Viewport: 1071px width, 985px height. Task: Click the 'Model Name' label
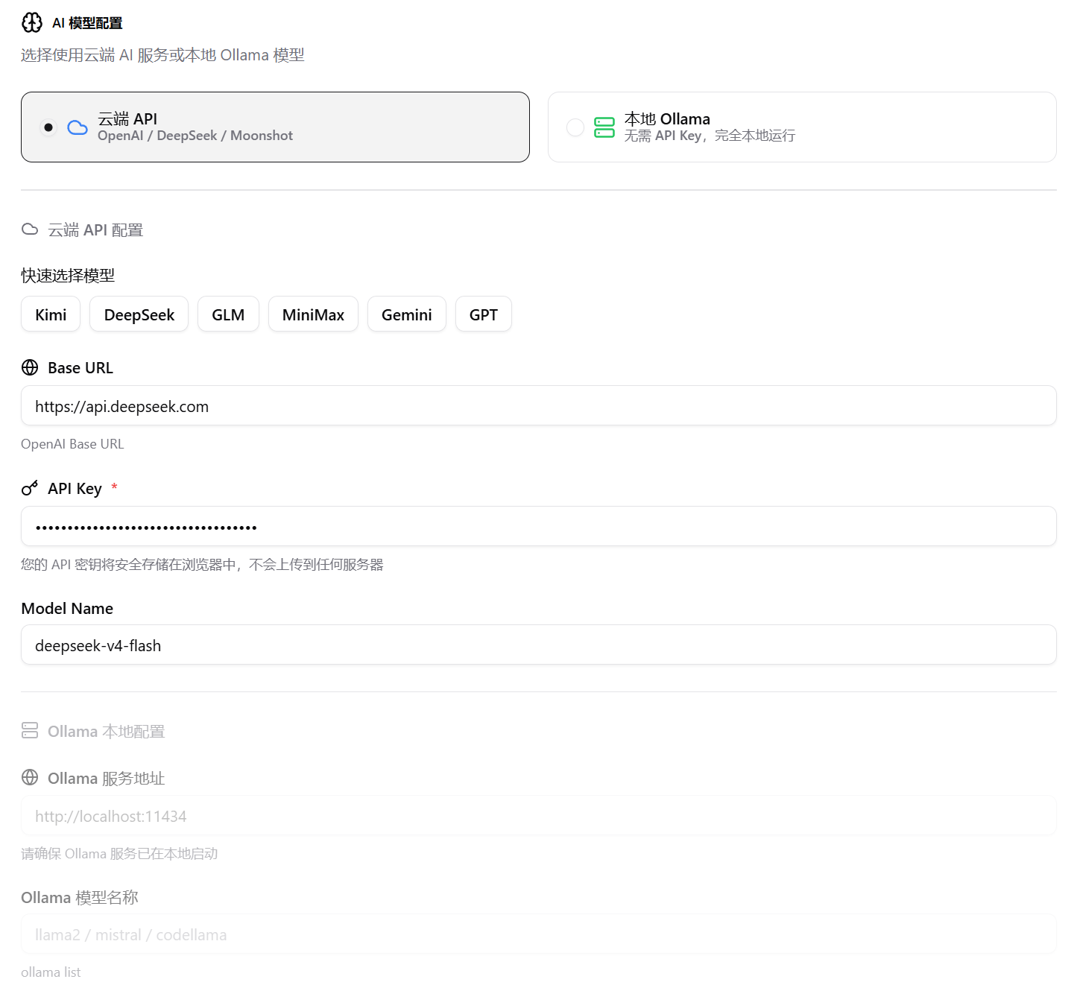pos(67,609)
